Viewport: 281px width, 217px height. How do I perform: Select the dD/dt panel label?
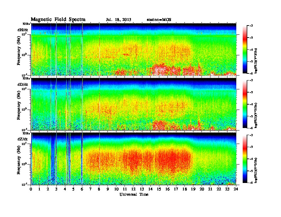pos(23,84)
